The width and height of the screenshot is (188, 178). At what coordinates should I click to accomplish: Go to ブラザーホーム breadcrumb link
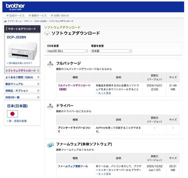click(15, 21)
